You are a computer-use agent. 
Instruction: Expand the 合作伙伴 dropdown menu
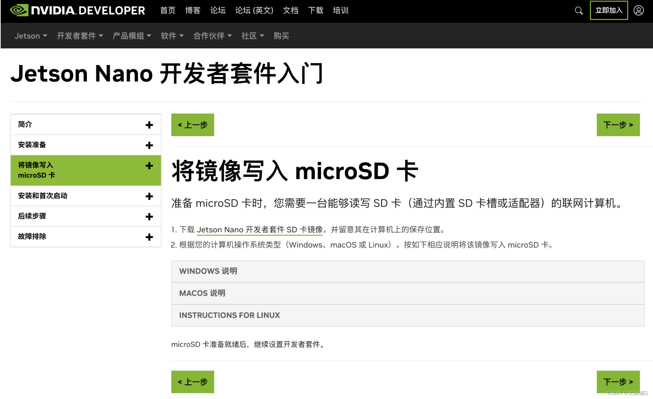click(212, 36)
